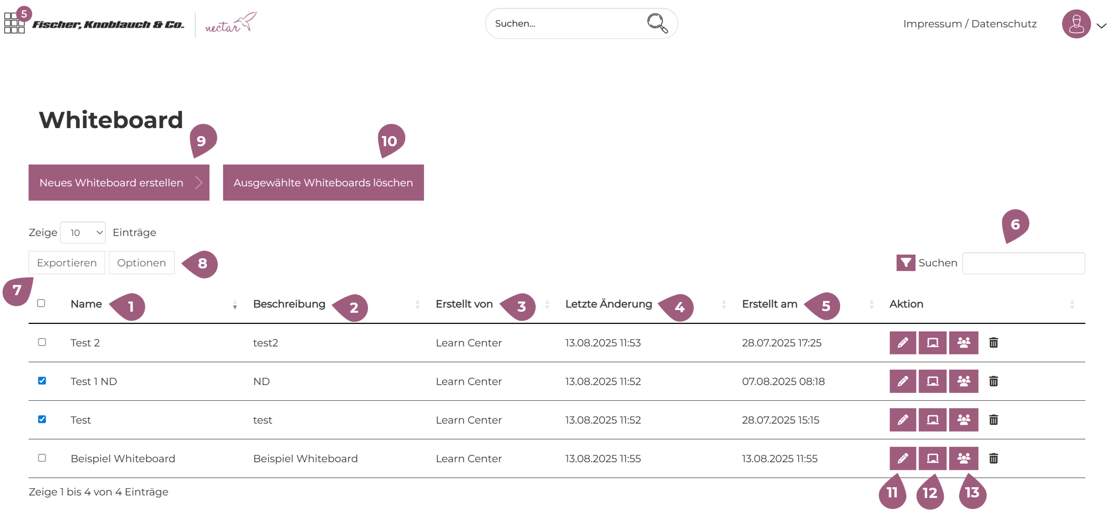Sort by Letzte Änderung column header
This screenshot has width=1112, height=515.
pos(608,304)
